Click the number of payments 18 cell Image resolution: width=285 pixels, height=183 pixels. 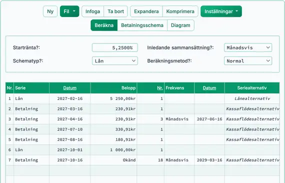150,160
